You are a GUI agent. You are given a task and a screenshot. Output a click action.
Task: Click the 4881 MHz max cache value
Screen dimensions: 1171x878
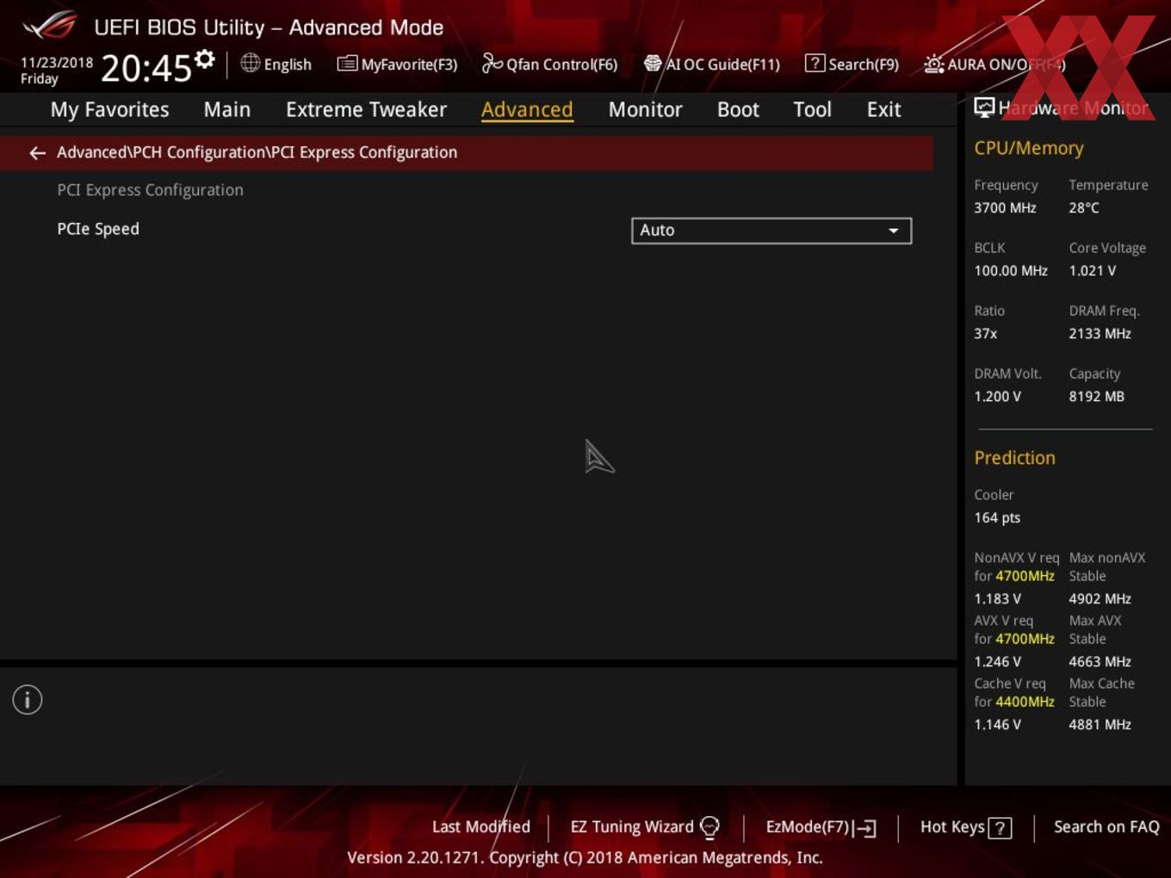(x=1100, y=724)
